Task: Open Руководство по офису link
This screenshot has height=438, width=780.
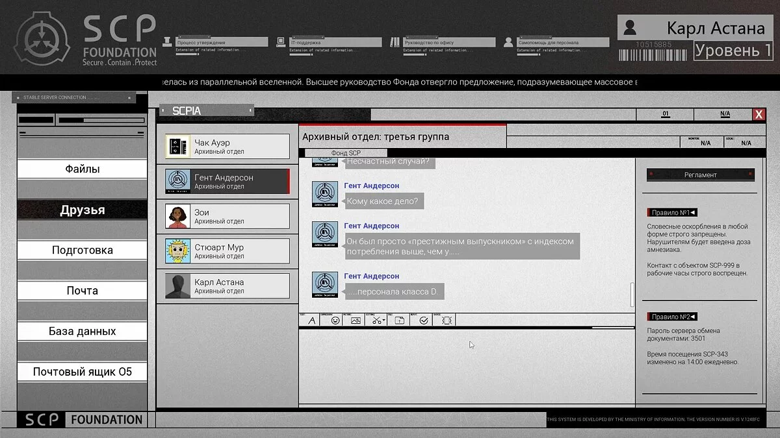Action: click(x=449, y=42)
